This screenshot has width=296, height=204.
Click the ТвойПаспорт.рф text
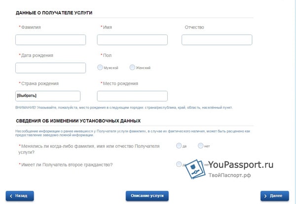230,175
